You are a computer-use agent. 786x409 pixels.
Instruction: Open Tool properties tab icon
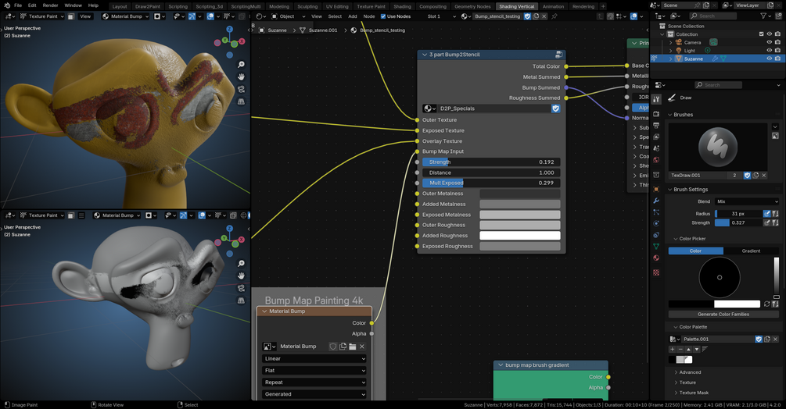click(656, 99)
